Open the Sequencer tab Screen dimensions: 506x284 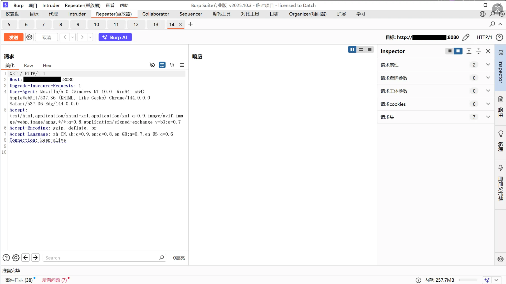(x=191, y=14)
